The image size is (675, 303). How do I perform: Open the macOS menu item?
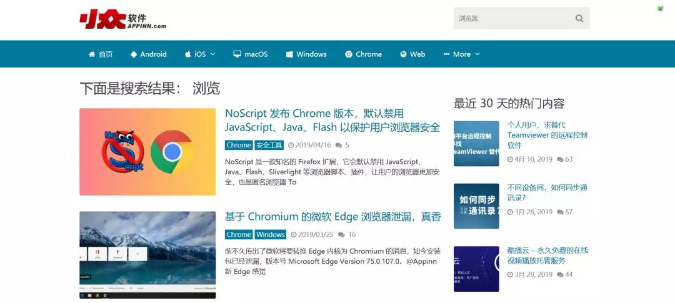251,54
